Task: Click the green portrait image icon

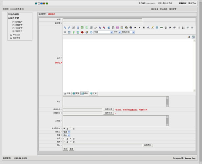Action: [x=78, y=32]
